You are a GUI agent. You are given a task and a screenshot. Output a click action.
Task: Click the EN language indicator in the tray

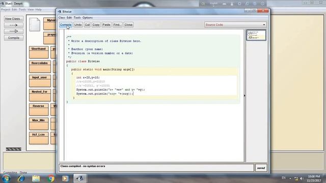pos(284,178)
